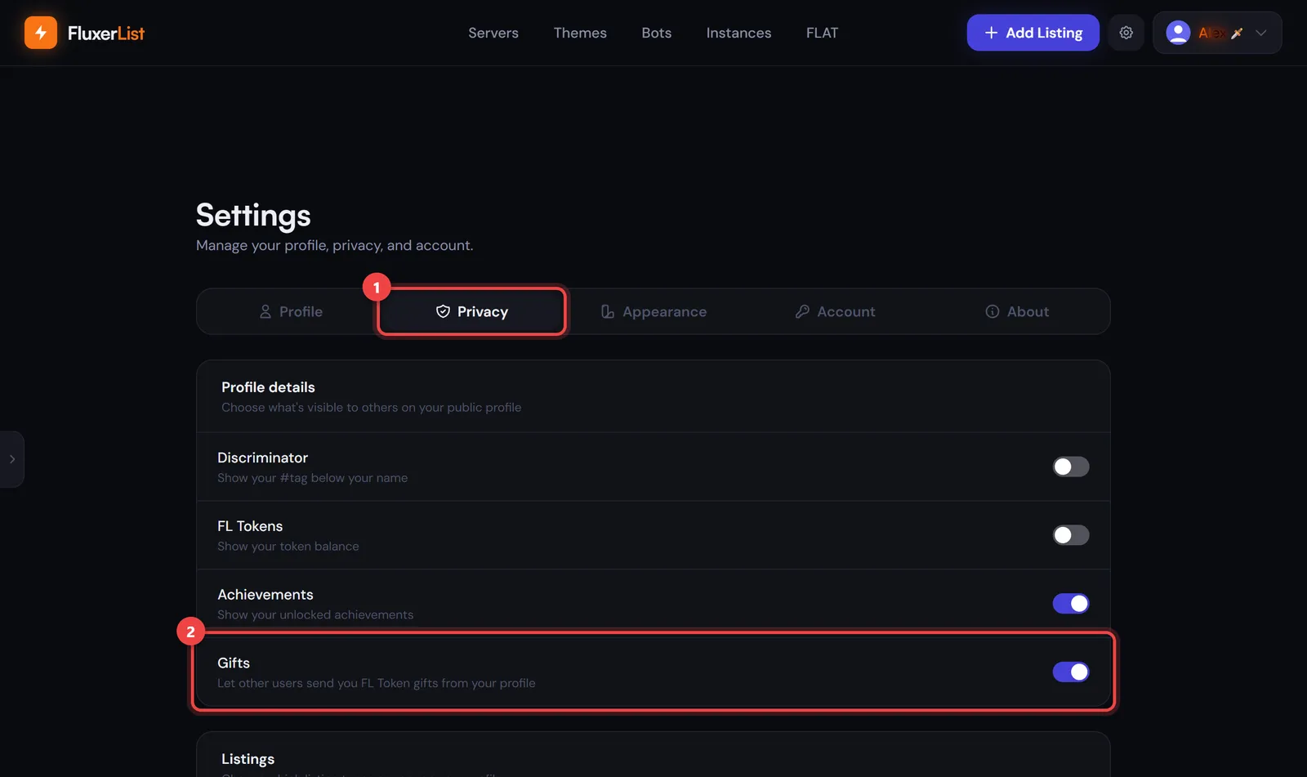The height and width of the screenshot is (777, 1307).
Task: Open the Servers navigation link
Action: tap(493, 33)
